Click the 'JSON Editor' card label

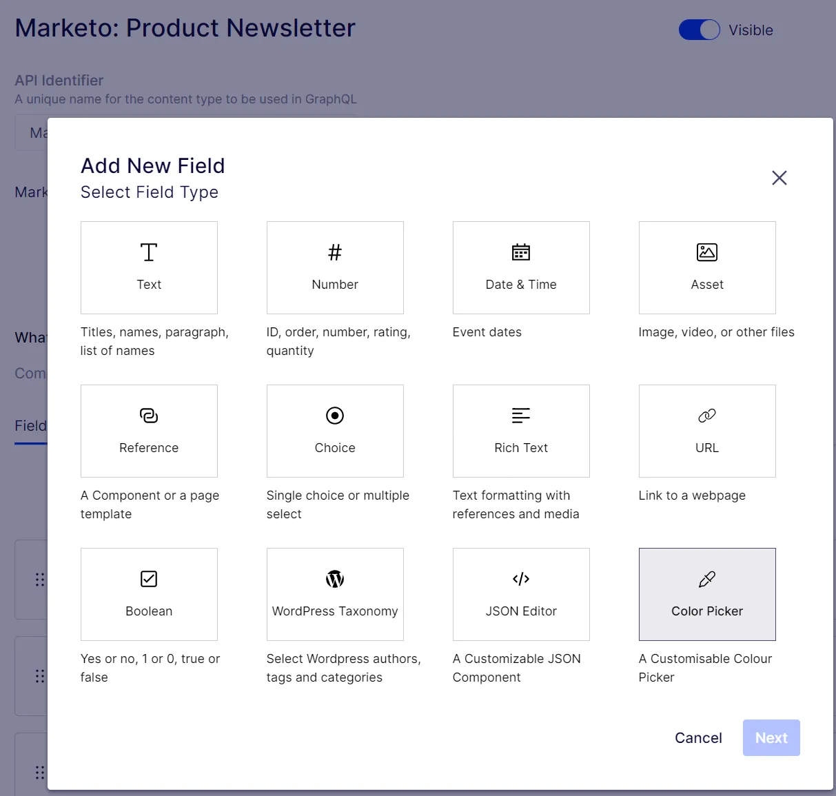click(521, 611)
